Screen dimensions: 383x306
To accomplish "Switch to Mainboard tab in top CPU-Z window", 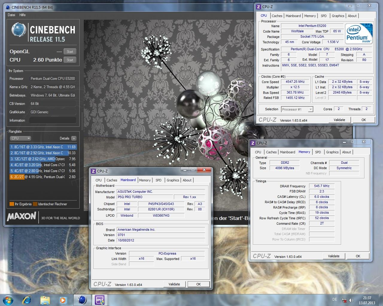I will [x=293, y=16].
